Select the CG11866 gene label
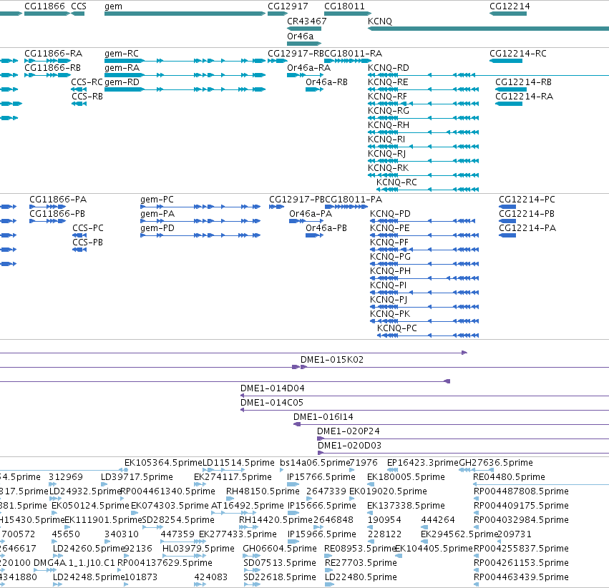 pyautogui.click(x=44, y=6)
